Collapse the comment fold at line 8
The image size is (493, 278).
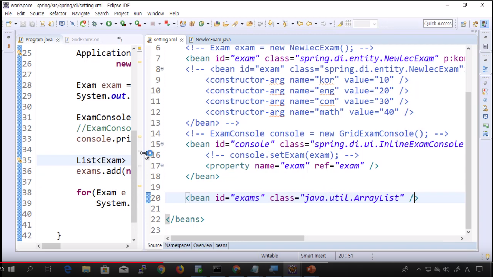coord(162,69)
